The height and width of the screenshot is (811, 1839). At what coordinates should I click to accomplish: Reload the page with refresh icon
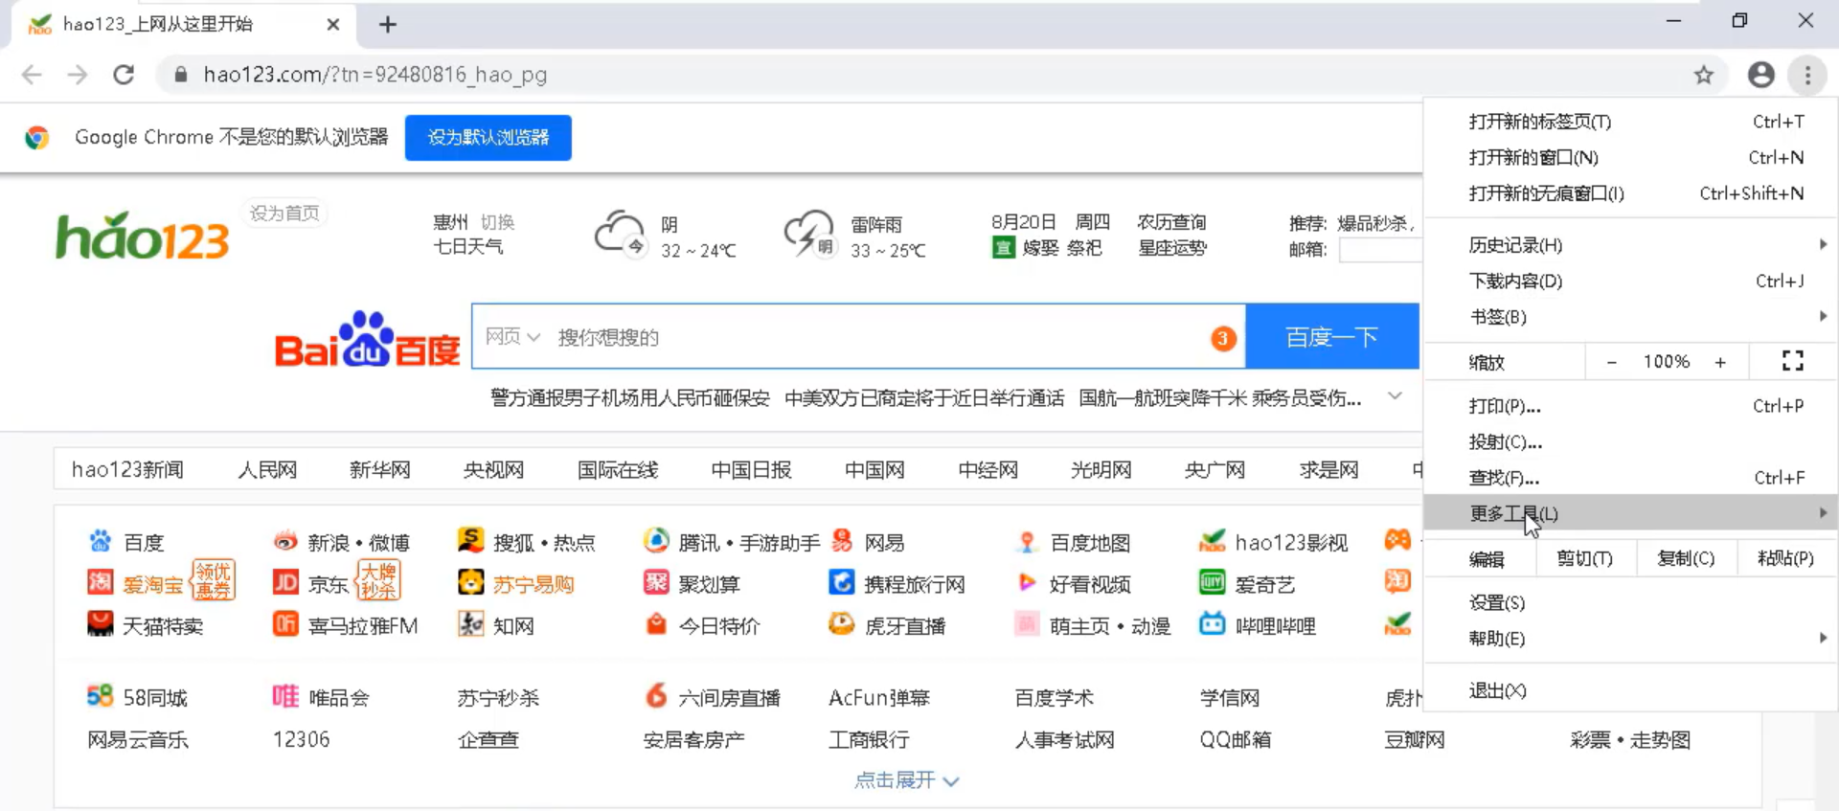tap(124, 75)
